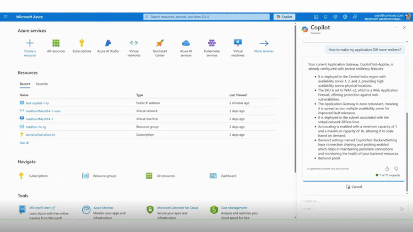Click the Create a resource plus icon
The image size is (413, 232).
click(30, 43)
